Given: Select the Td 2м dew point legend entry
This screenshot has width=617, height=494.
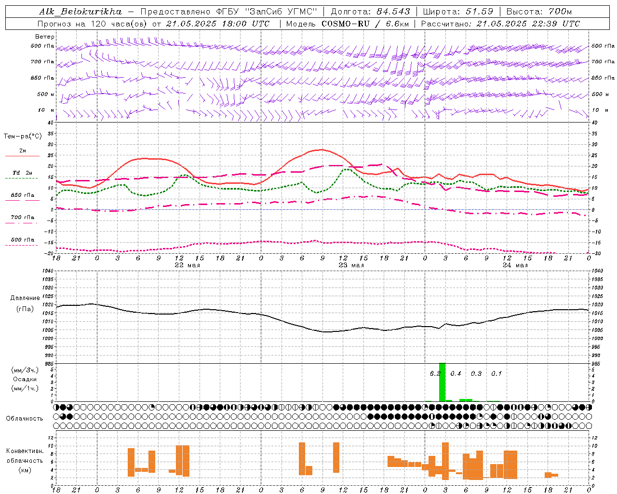Looking at the screenshot, I should (22, 173).
